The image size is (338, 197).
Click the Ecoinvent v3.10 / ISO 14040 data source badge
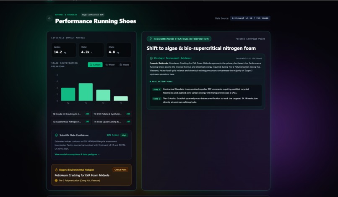pos(250,18)
